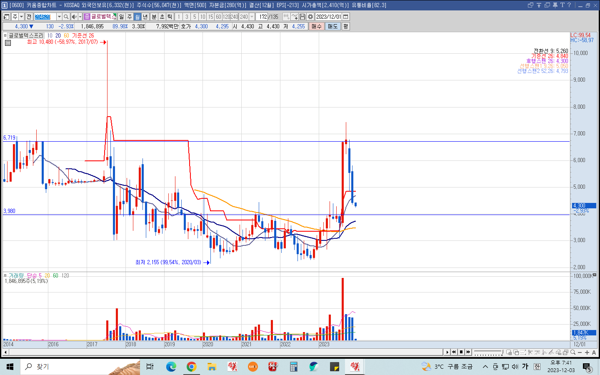
Task: Select the 3 interval preset
Action: coord(187,17)
